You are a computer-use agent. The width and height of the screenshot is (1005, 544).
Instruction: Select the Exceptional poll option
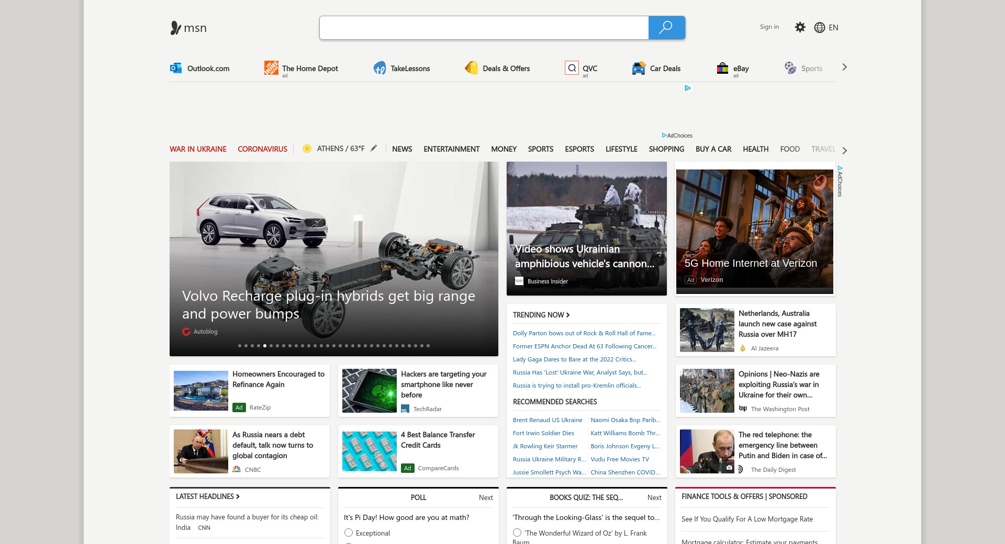tap(349, 532)
